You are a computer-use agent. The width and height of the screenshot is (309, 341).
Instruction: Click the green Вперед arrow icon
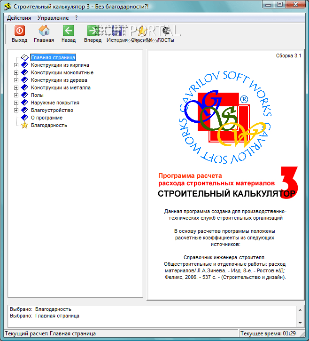click(93, 31)
